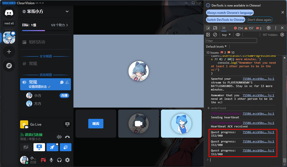The image size is (287, 167).
Task: Open Explore servers compass icon
Action: [x=9, y=66]
